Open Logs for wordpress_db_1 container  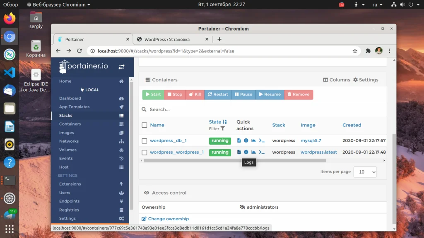point(239,140)
